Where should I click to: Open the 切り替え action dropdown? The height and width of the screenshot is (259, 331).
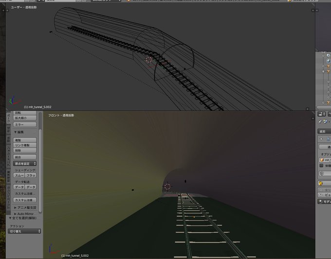24,231
